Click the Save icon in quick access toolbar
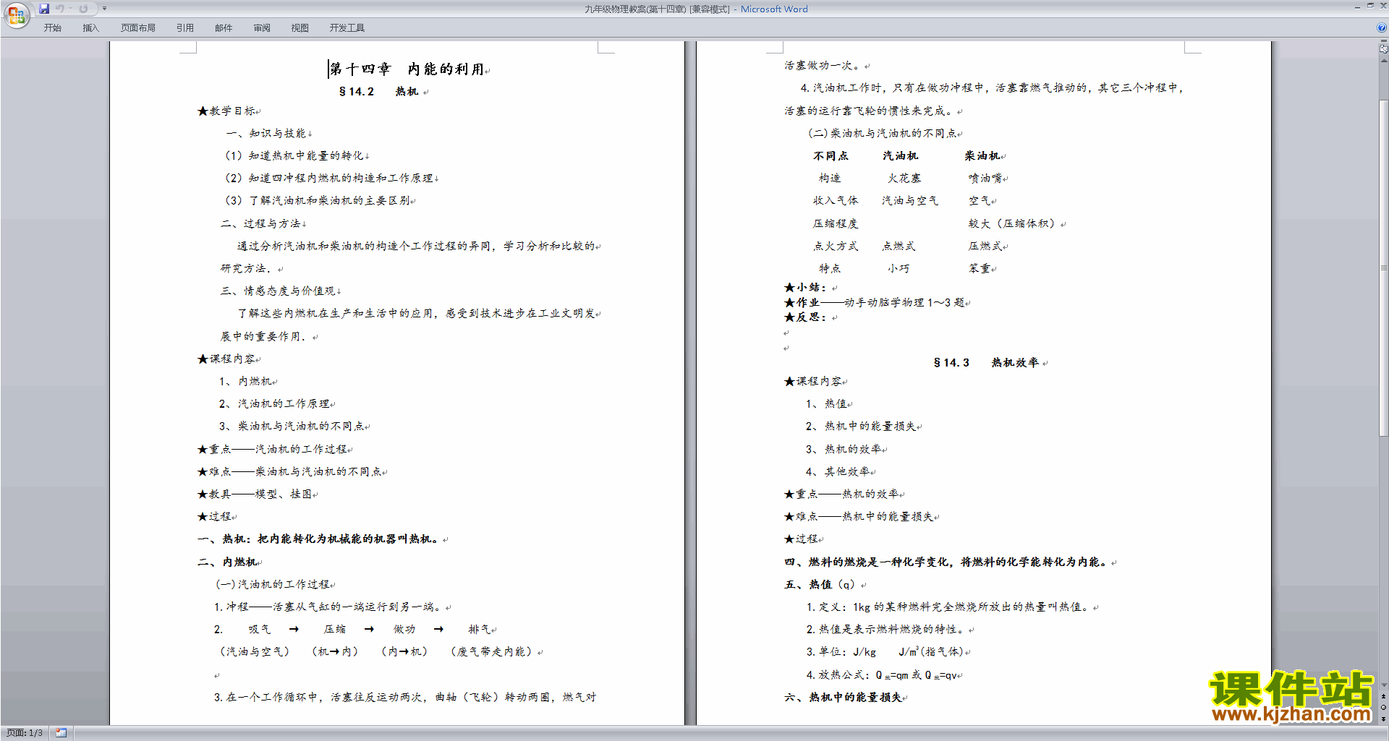This screenshot has width=1389, height=741. [x=44, y=9]
